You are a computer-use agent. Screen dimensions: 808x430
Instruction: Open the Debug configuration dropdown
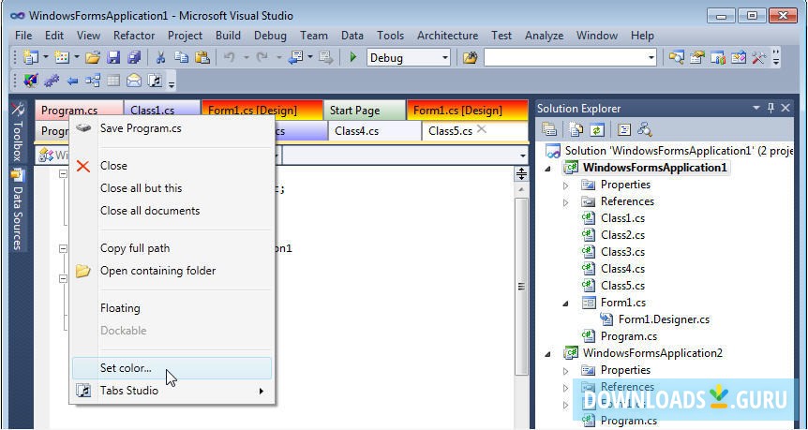click(x=445, y=58)
